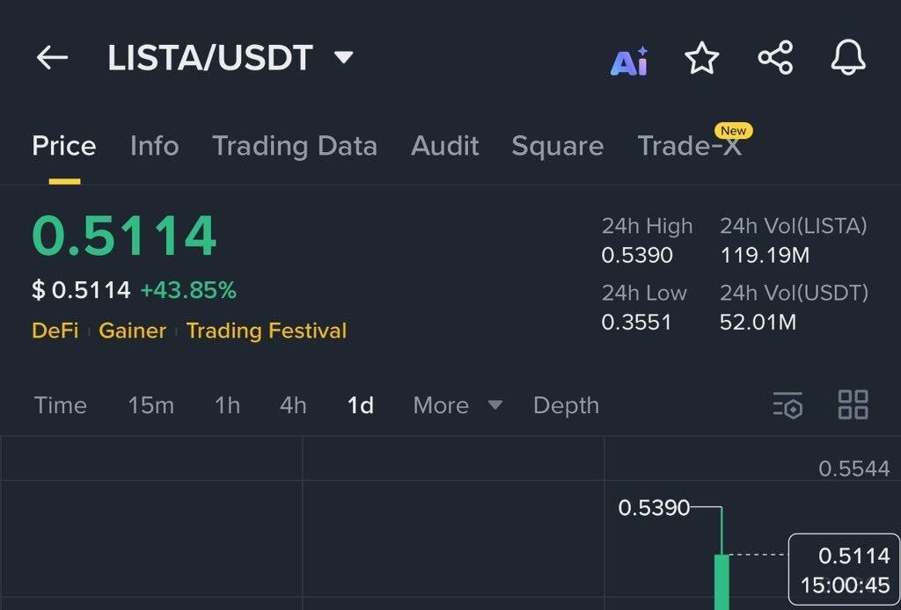Select the 15m chart interval
The height and width of the screenshot is (610, 901).
(x=151, y=405)
